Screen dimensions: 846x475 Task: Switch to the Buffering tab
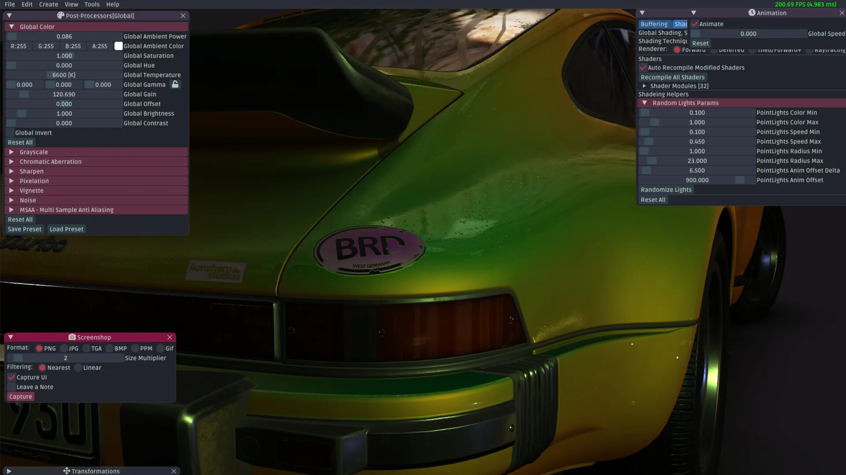tap(654, 24)
